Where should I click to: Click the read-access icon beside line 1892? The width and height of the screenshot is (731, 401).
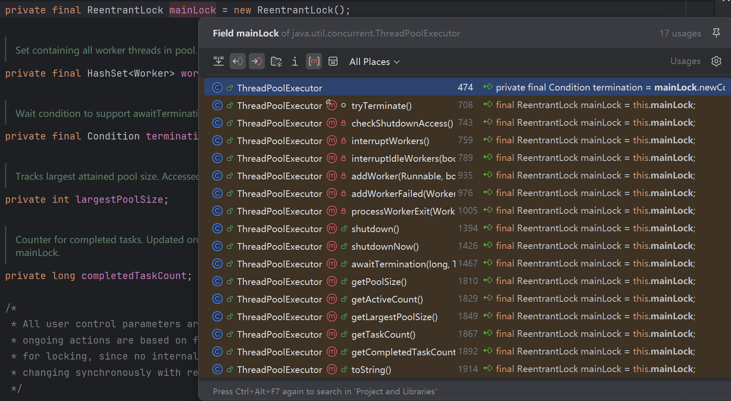pos(488,351)
